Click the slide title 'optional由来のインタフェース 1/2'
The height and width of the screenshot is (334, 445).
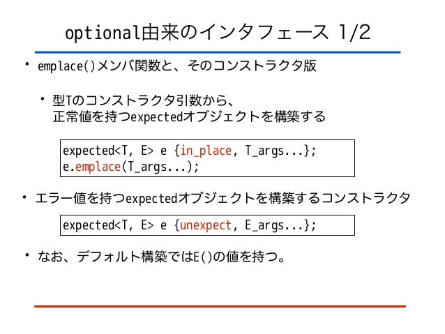[x=218, y=32]
